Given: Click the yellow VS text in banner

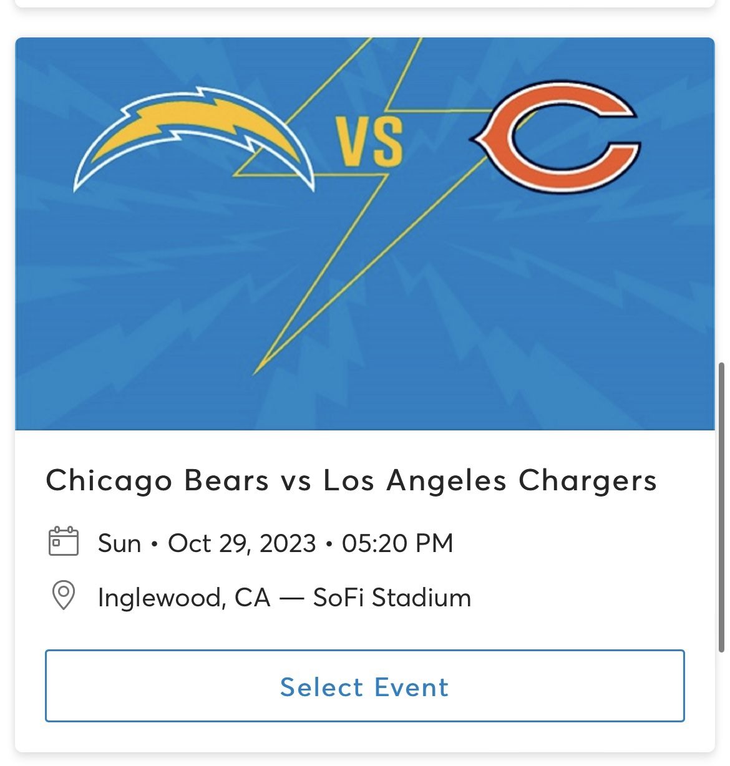Looking at the screenshot, I should click(370, 143).
